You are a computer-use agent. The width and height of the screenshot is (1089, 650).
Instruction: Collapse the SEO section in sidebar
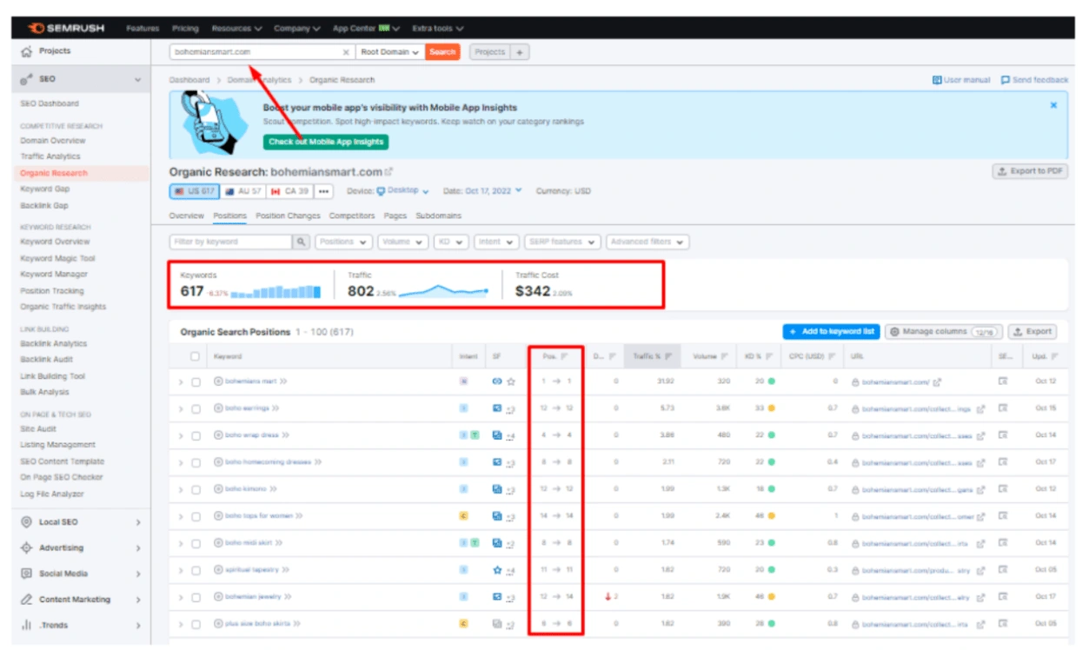click(137, 80)
